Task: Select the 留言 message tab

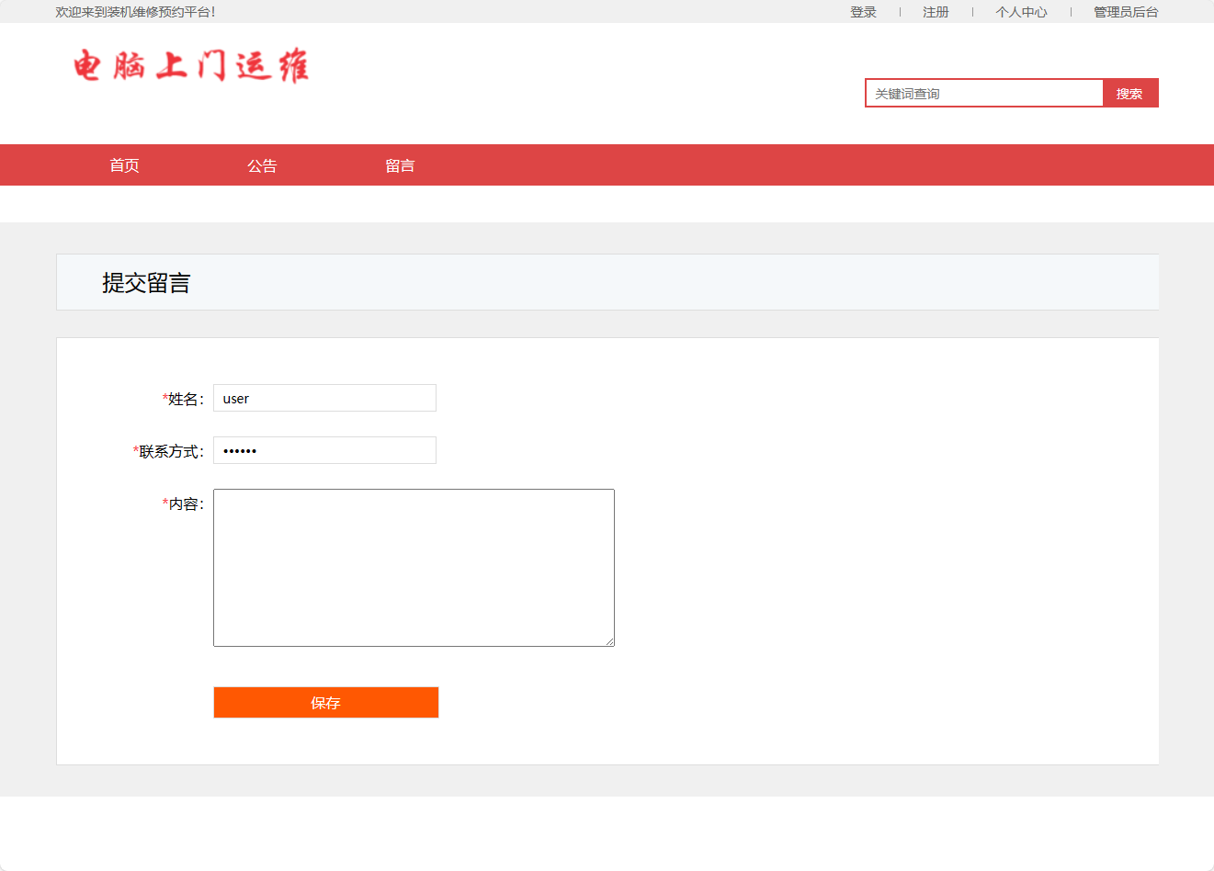Action: pyautogui.click(x=400, y=164)
